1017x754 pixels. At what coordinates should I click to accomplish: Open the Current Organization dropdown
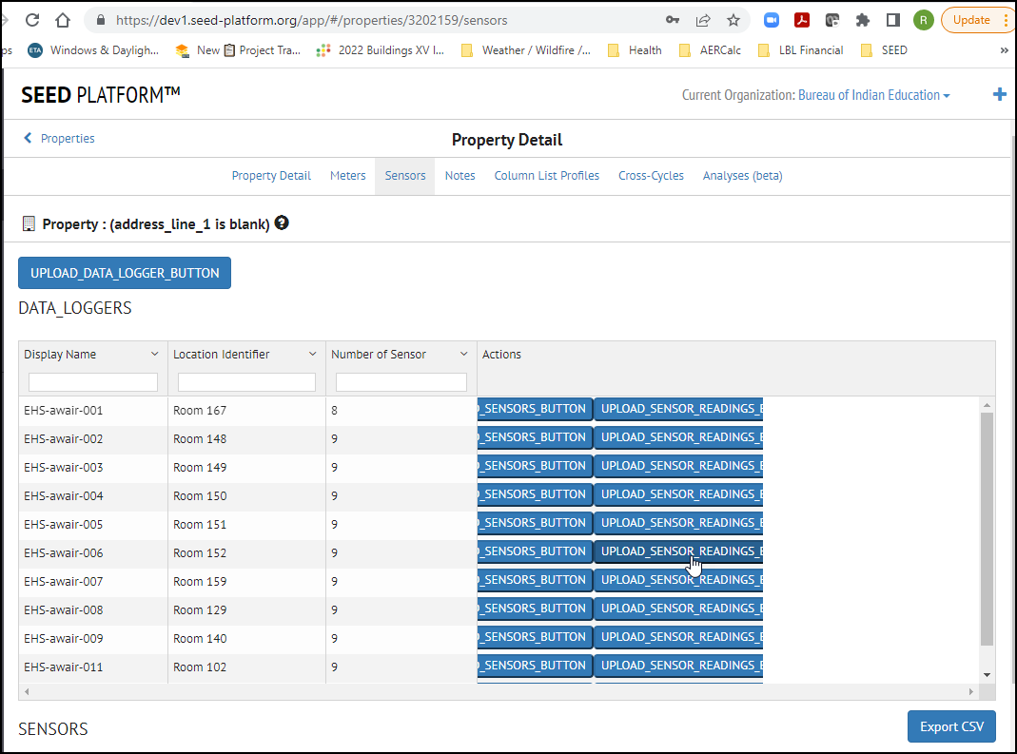(873, 94)
